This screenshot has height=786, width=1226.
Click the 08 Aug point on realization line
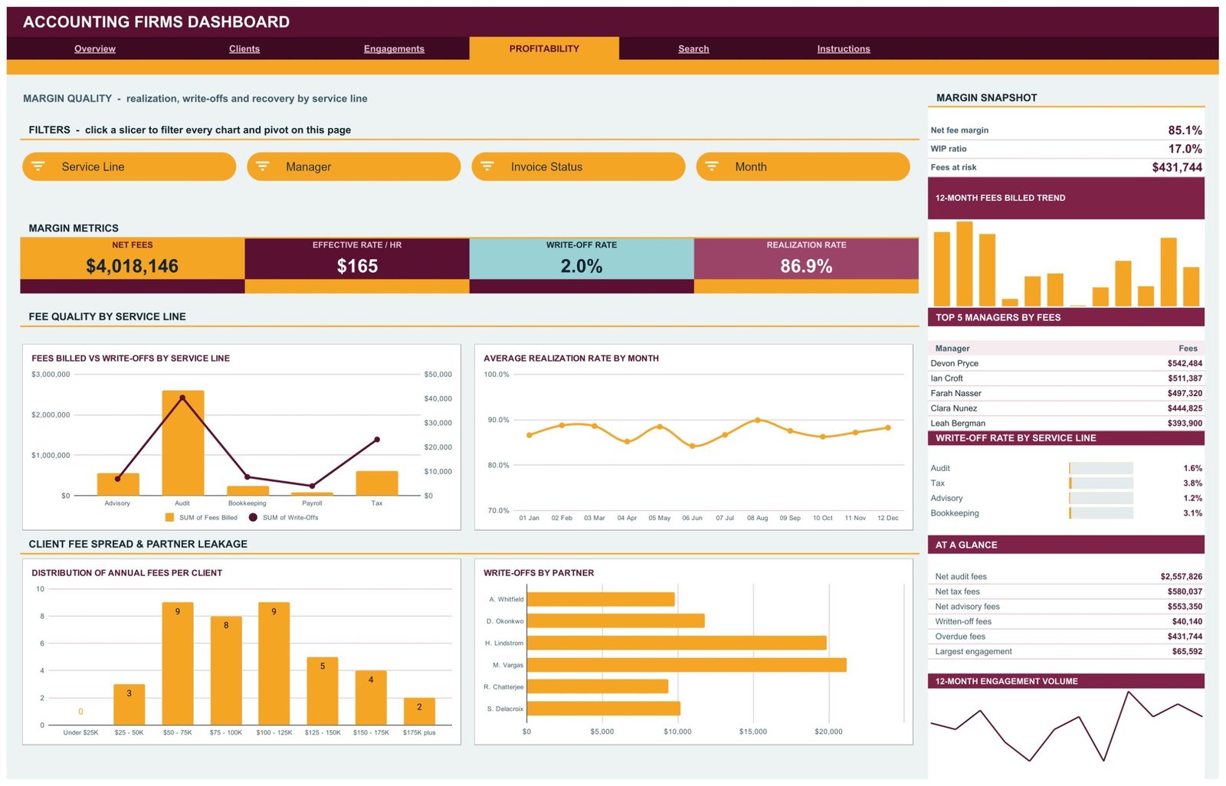point(757,420)
